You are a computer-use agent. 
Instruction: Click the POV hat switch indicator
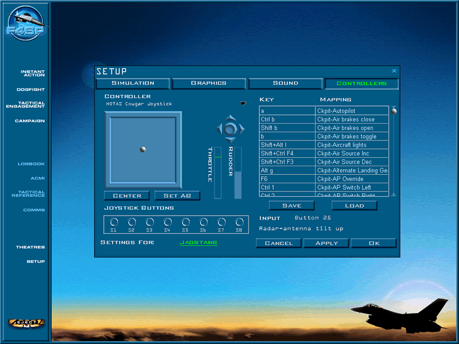229,128
